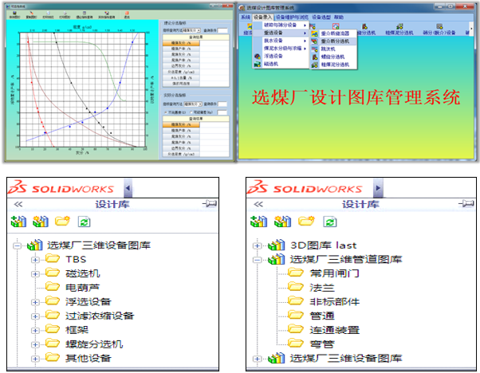This screenshot has height=373, width=480.
Task: Select the 可能偏差(Ep) radio button
Action: (x=192, y=112)
